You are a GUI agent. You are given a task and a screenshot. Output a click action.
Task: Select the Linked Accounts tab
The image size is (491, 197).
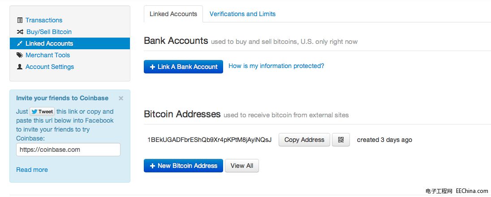pos(173,14)
